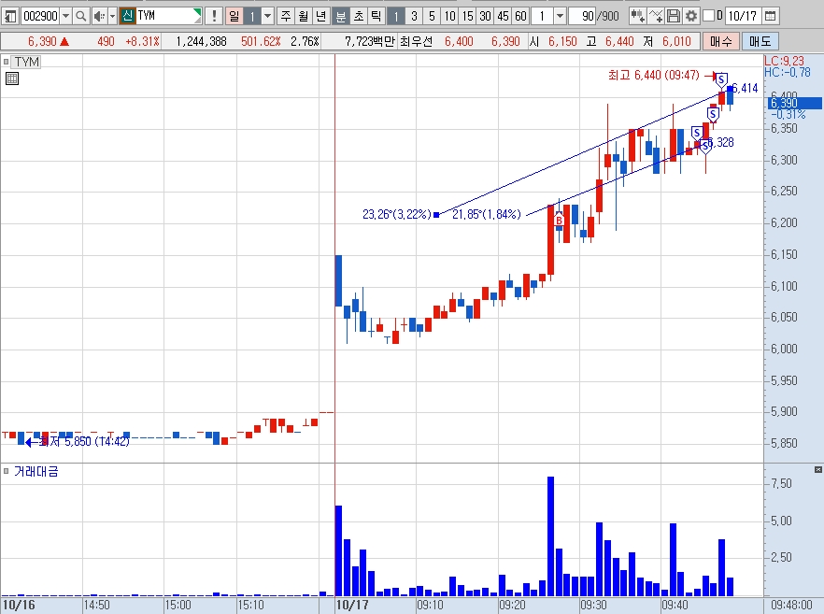Open the calendar date picker icon
Screen dimensions: 824x614
point(770,16)
